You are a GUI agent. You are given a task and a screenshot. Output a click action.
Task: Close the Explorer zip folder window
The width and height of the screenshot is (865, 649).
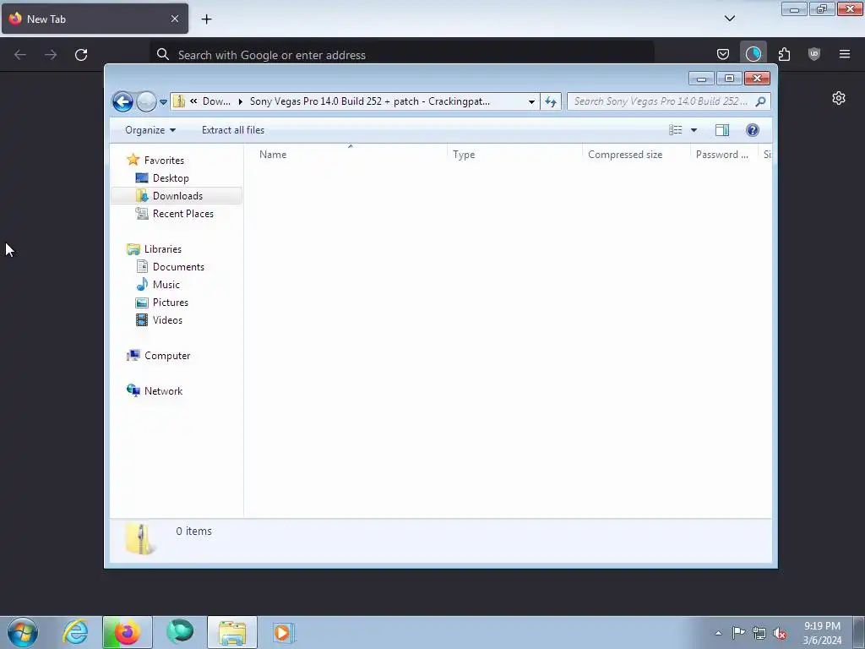(x=757, y=79)
